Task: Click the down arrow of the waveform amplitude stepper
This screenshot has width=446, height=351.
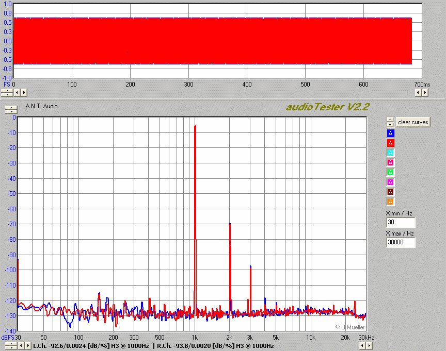Action: [x=7, y=94]
